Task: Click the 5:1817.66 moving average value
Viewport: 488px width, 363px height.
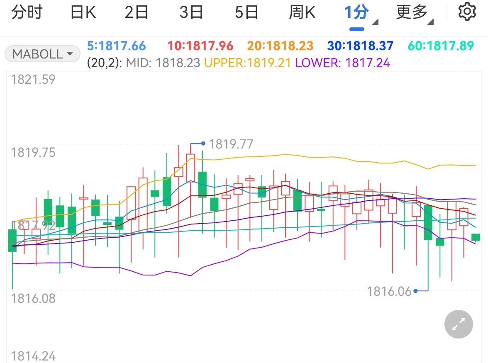Action: pos(116,46)
